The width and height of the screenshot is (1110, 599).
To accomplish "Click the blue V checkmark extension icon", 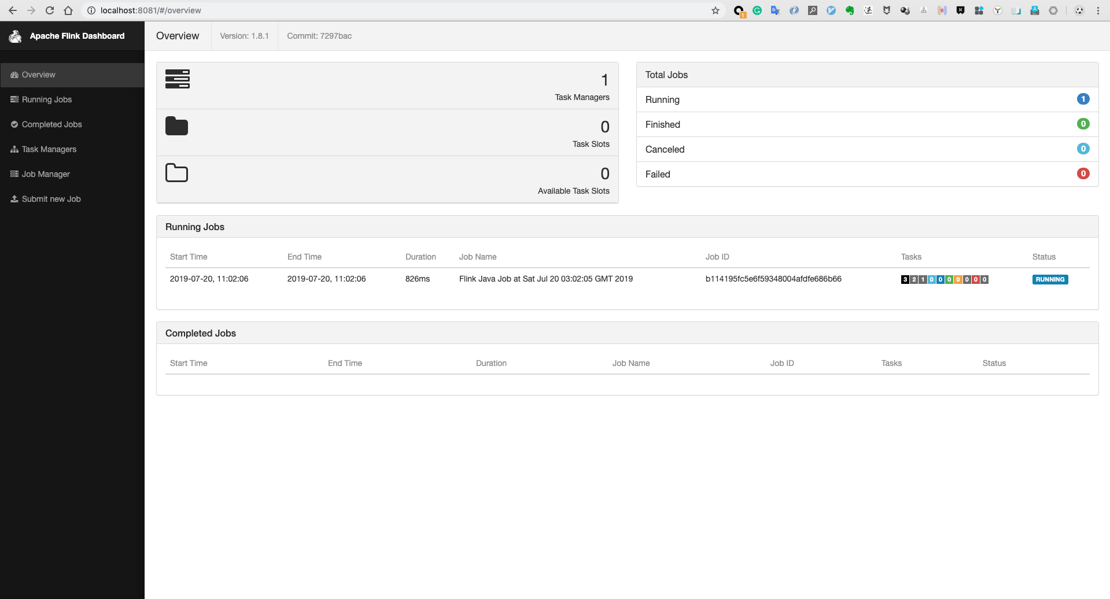I will pos(831,10).
